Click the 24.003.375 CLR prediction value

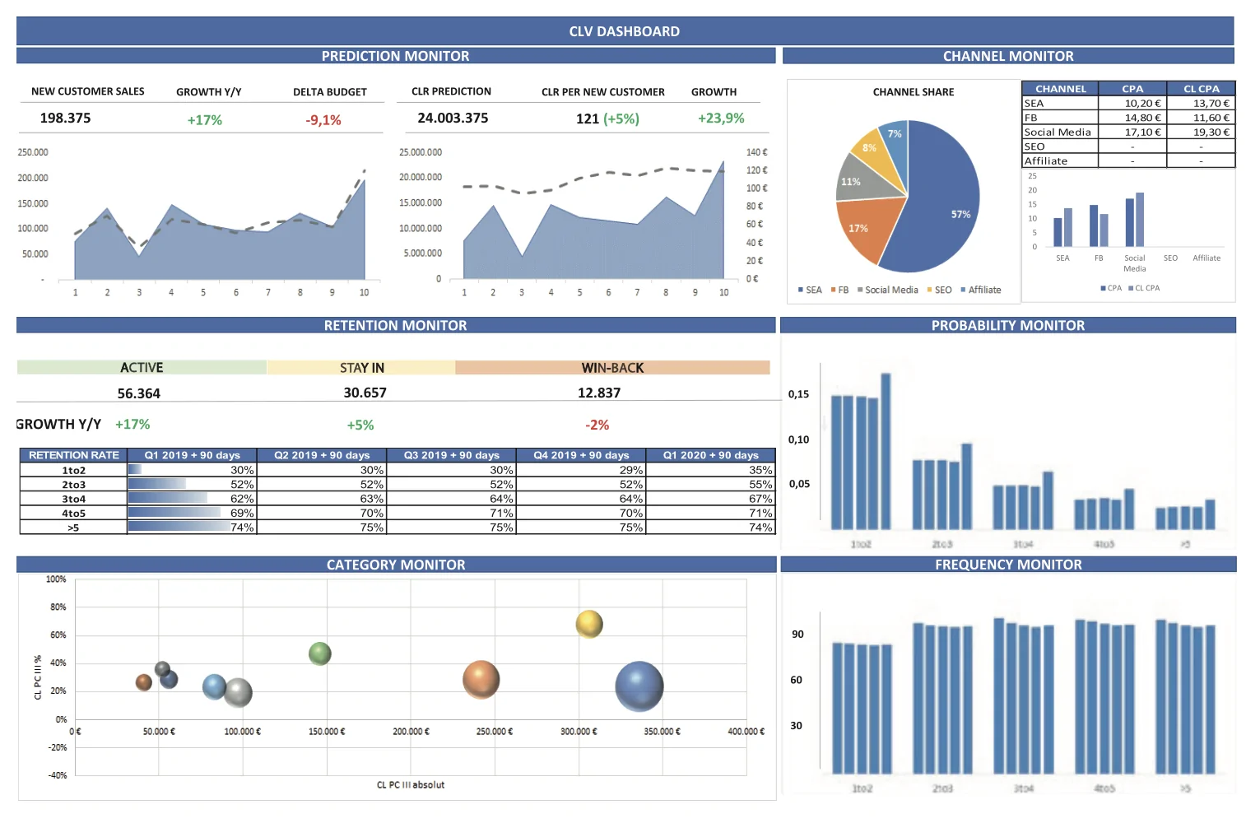pyautogui.click(x=453, y=118)
